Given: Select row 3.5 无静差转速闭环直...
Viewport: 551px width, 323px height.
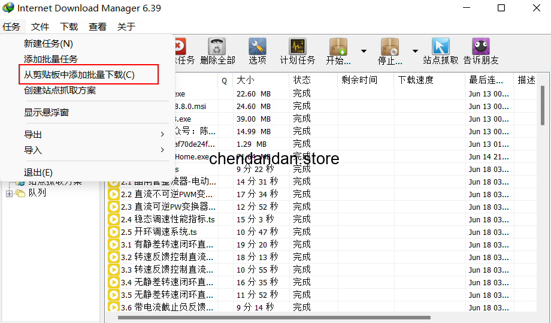Looking at the screenshot, I should (322, 295).
